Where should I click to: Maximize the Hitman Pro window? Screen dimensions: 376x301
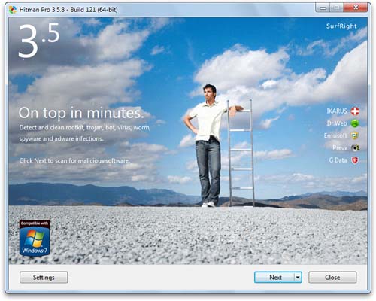336,8
